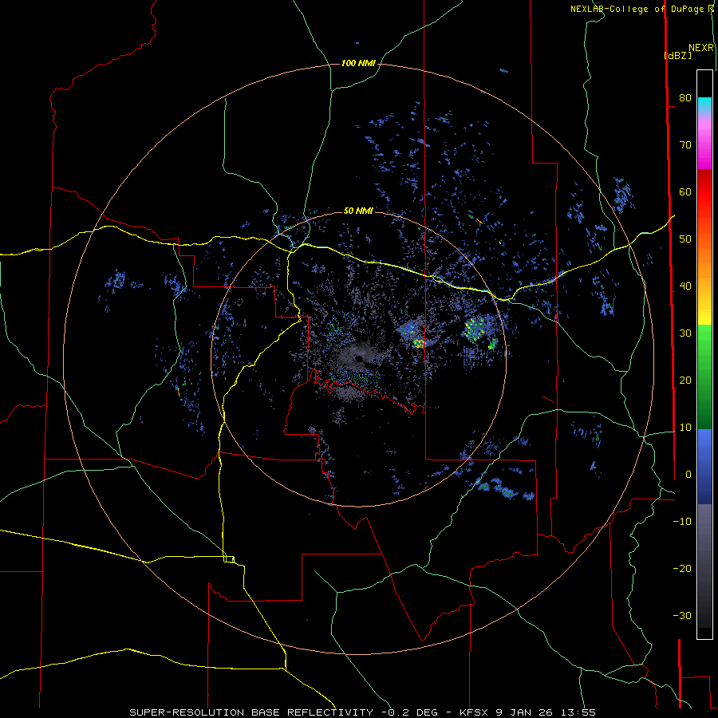Click the 70 value on the dBZ scale

[x=685, y=144]
